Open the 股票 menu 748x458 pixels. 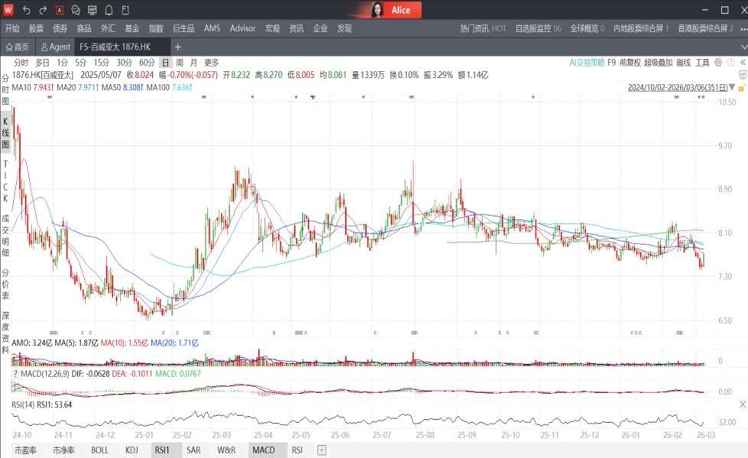[x=36, y=28]
